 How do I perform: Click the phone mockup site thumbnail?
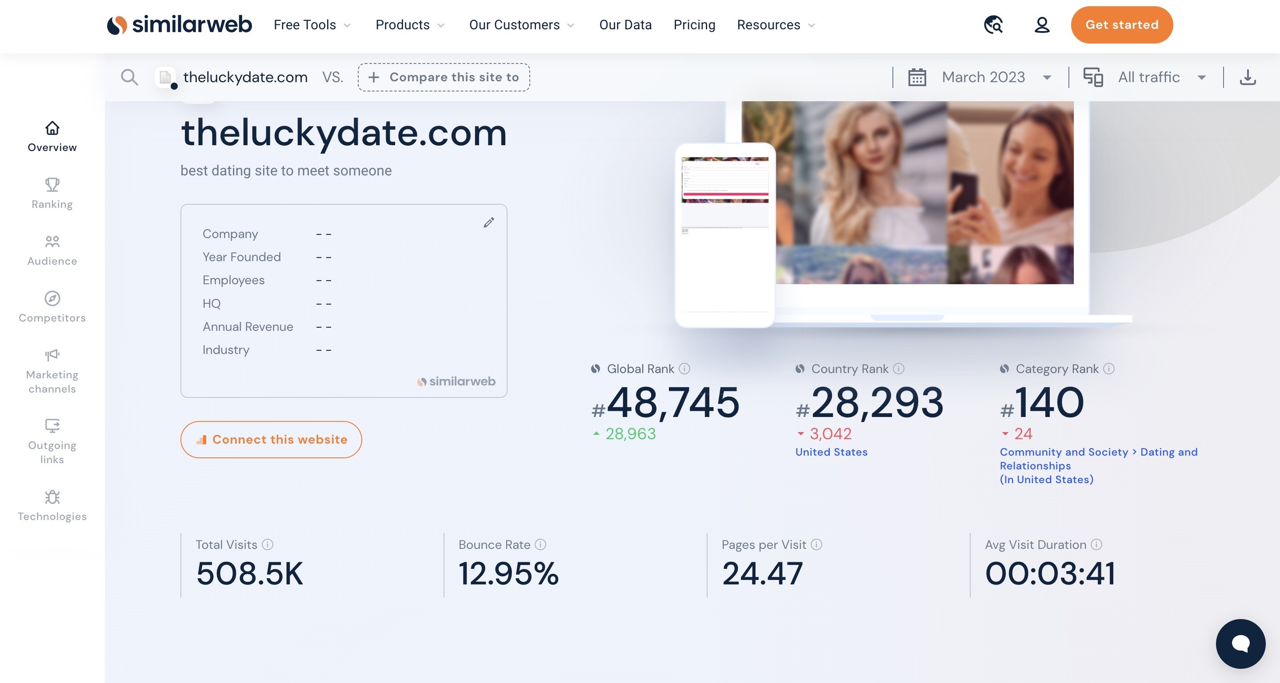click(x=725, y=235)
